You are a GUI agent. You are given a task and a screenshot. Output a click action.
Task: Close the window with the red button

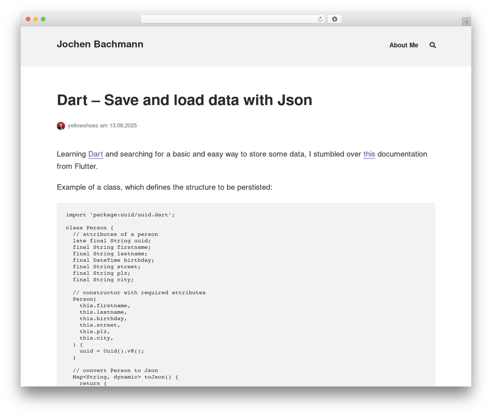28,19
